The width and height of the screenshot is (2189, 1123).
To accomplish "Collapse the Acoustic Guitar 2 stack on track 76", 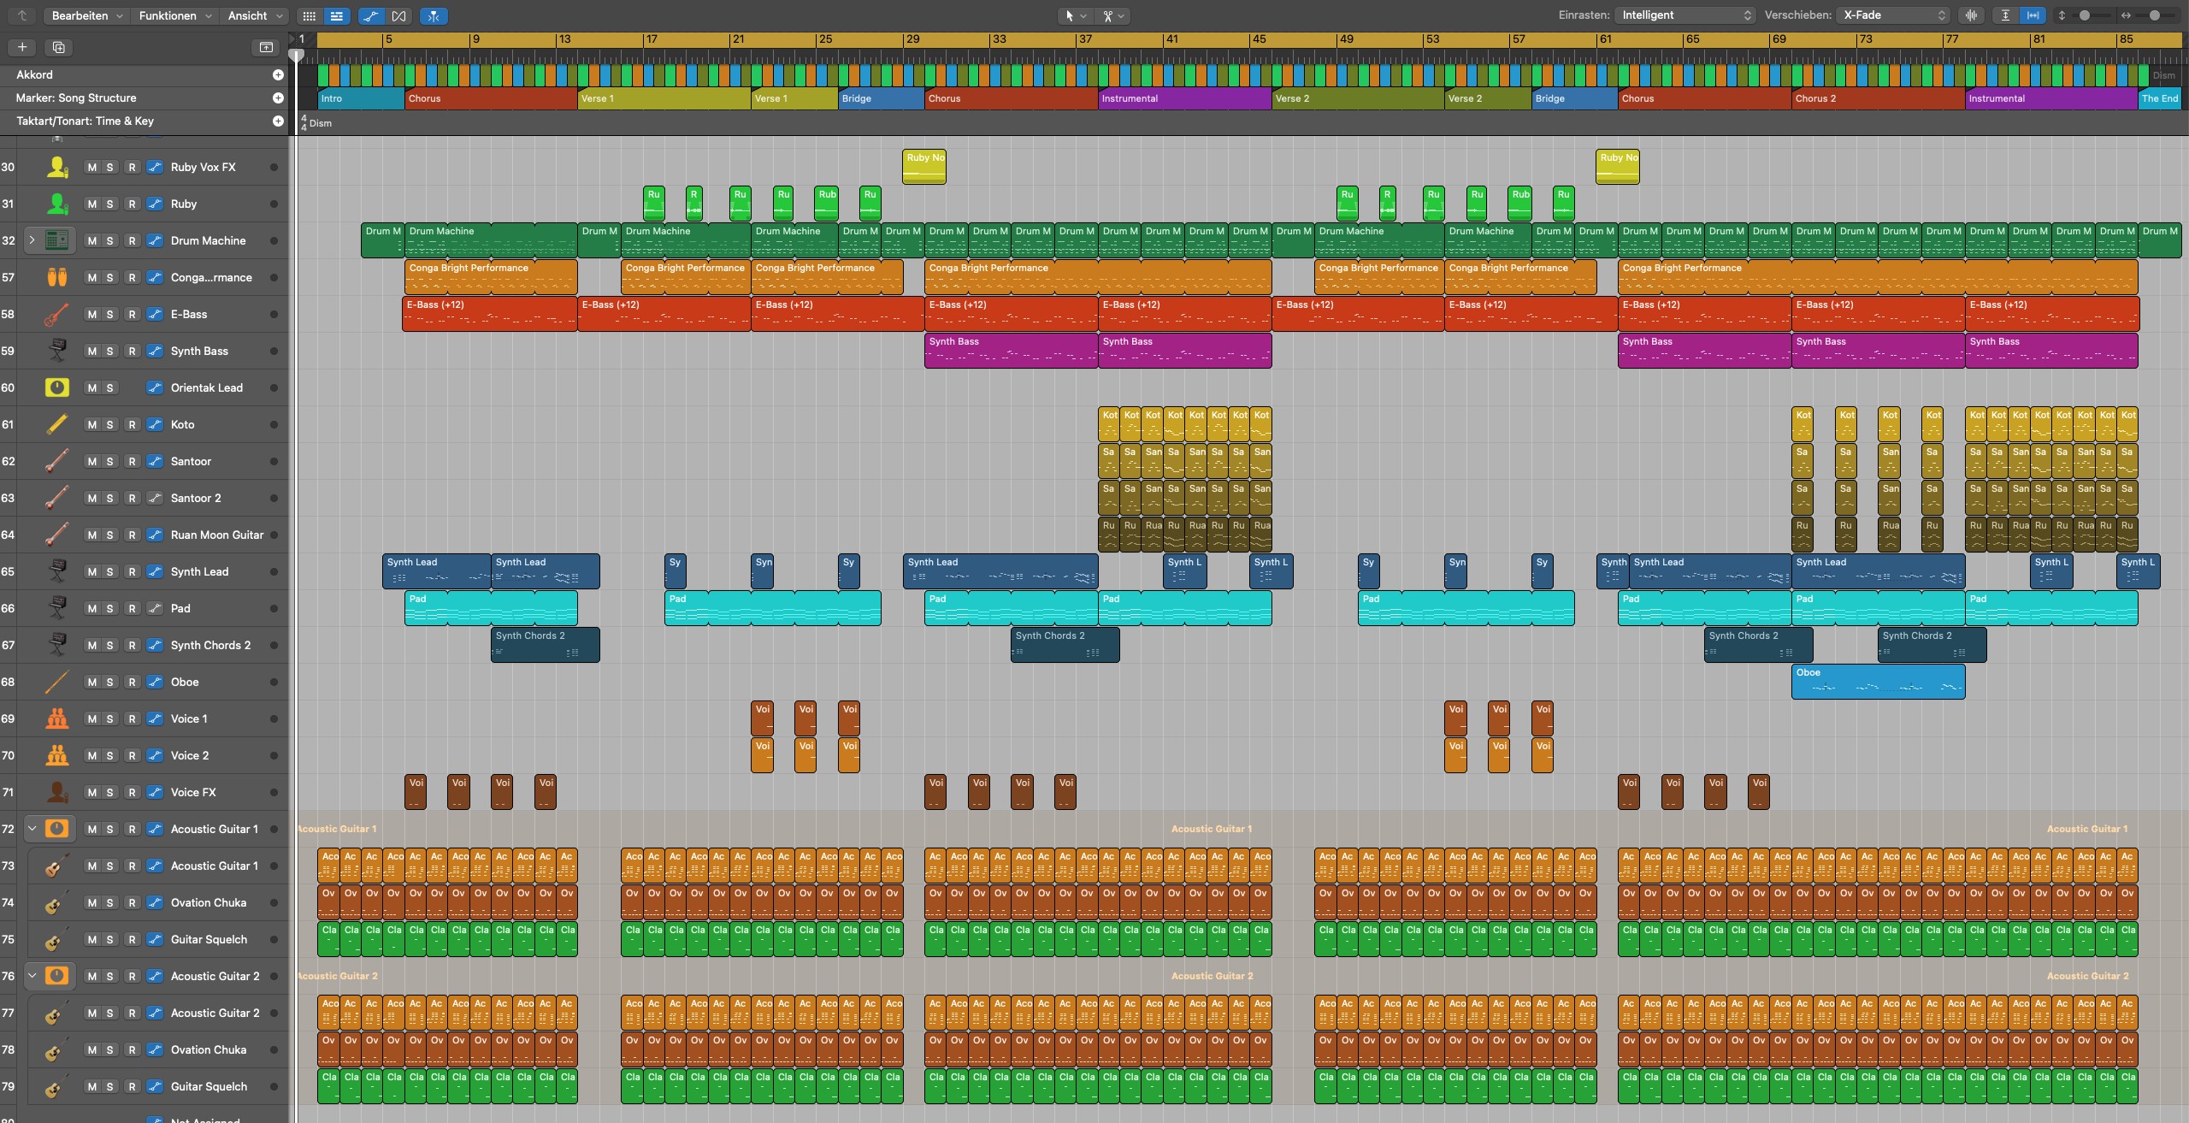I will click(x=32, y=977).
